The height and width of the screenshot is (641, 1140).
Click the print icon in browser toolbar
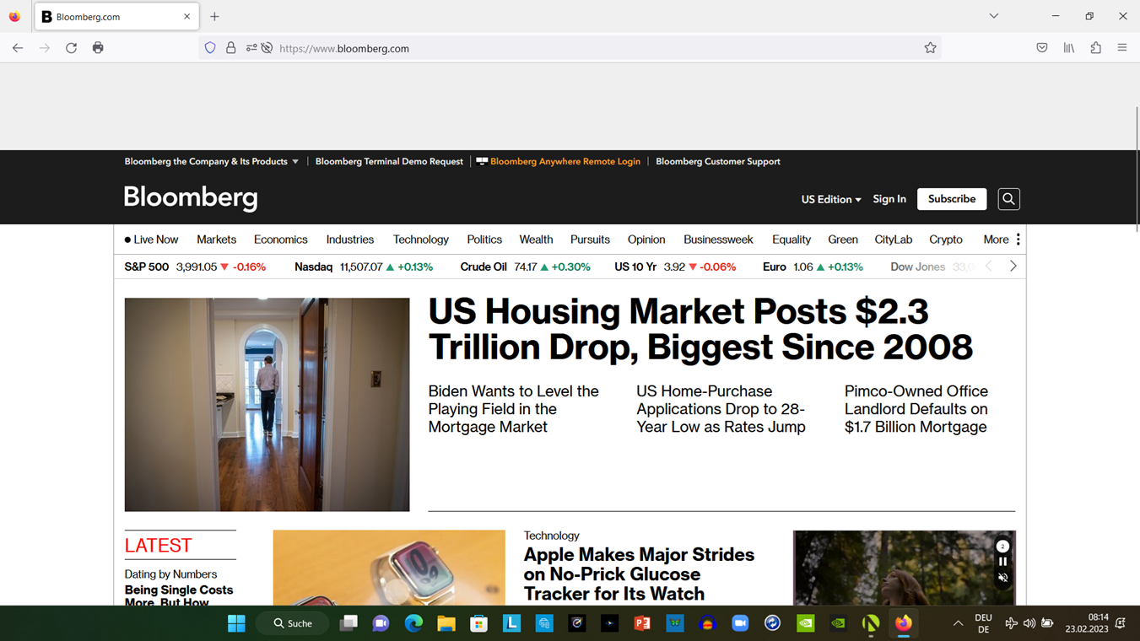(x=98, y=48)
